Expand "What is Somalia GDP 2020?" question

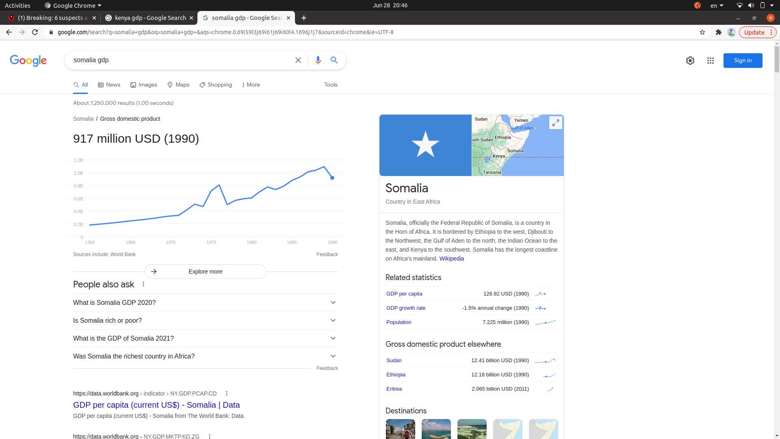pyautogui.click(x=205, y=302)
